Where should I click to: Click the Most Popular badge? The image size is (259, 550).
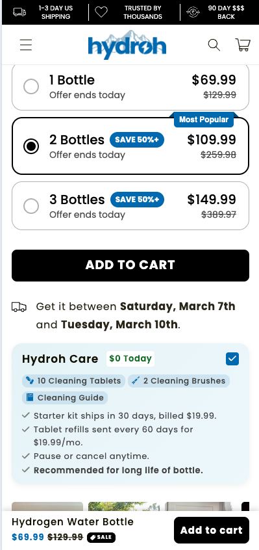pos(204,120)
